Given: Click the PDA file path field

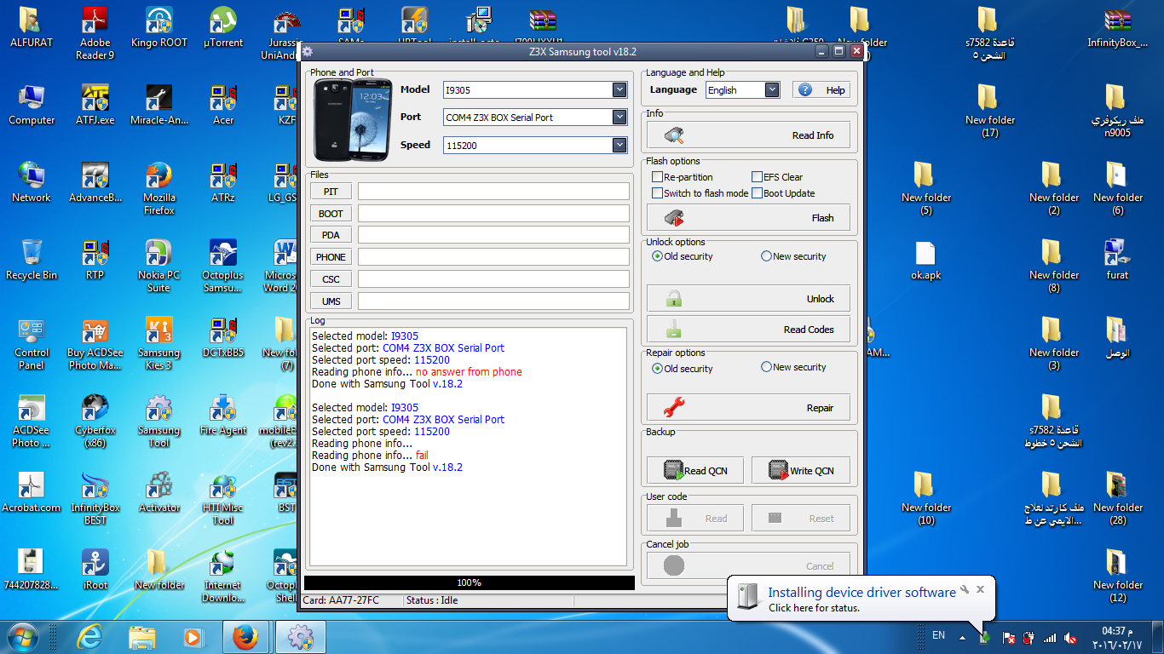Looking at the screenshot, I should click(493, 235).
